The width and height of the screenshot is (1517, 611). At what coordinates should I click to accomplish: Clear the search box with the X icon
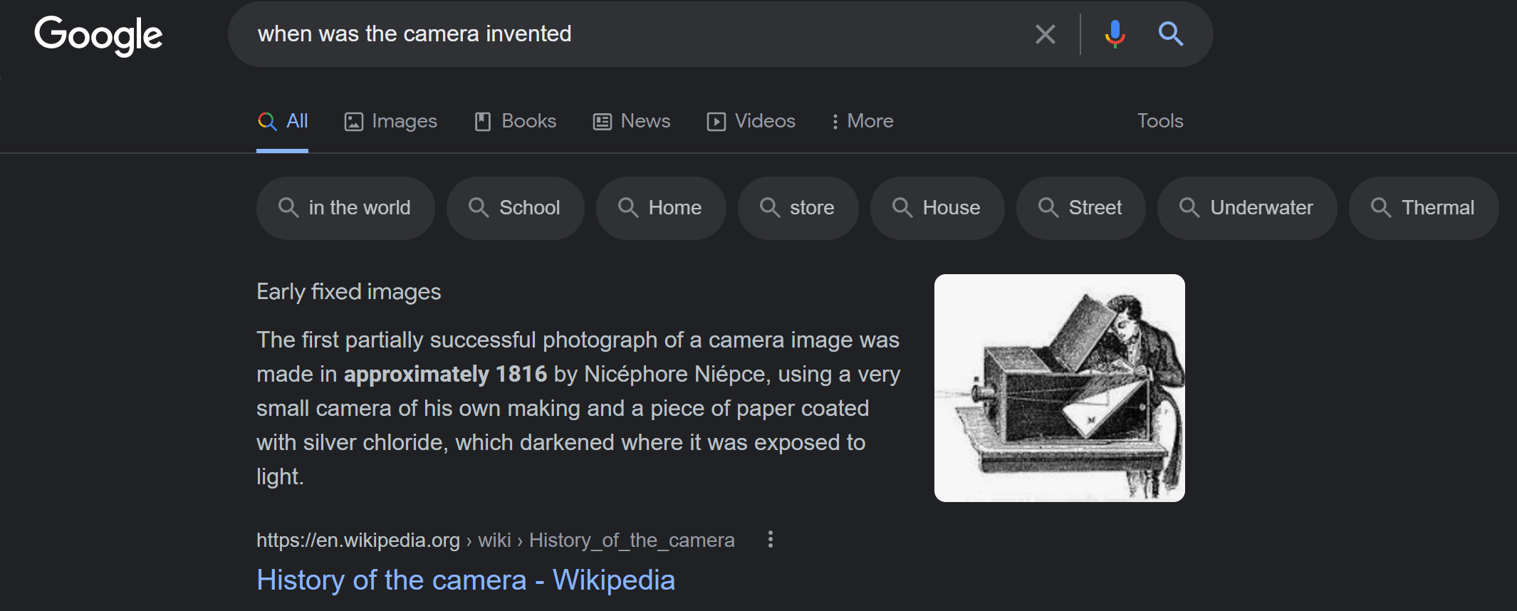1045,34
